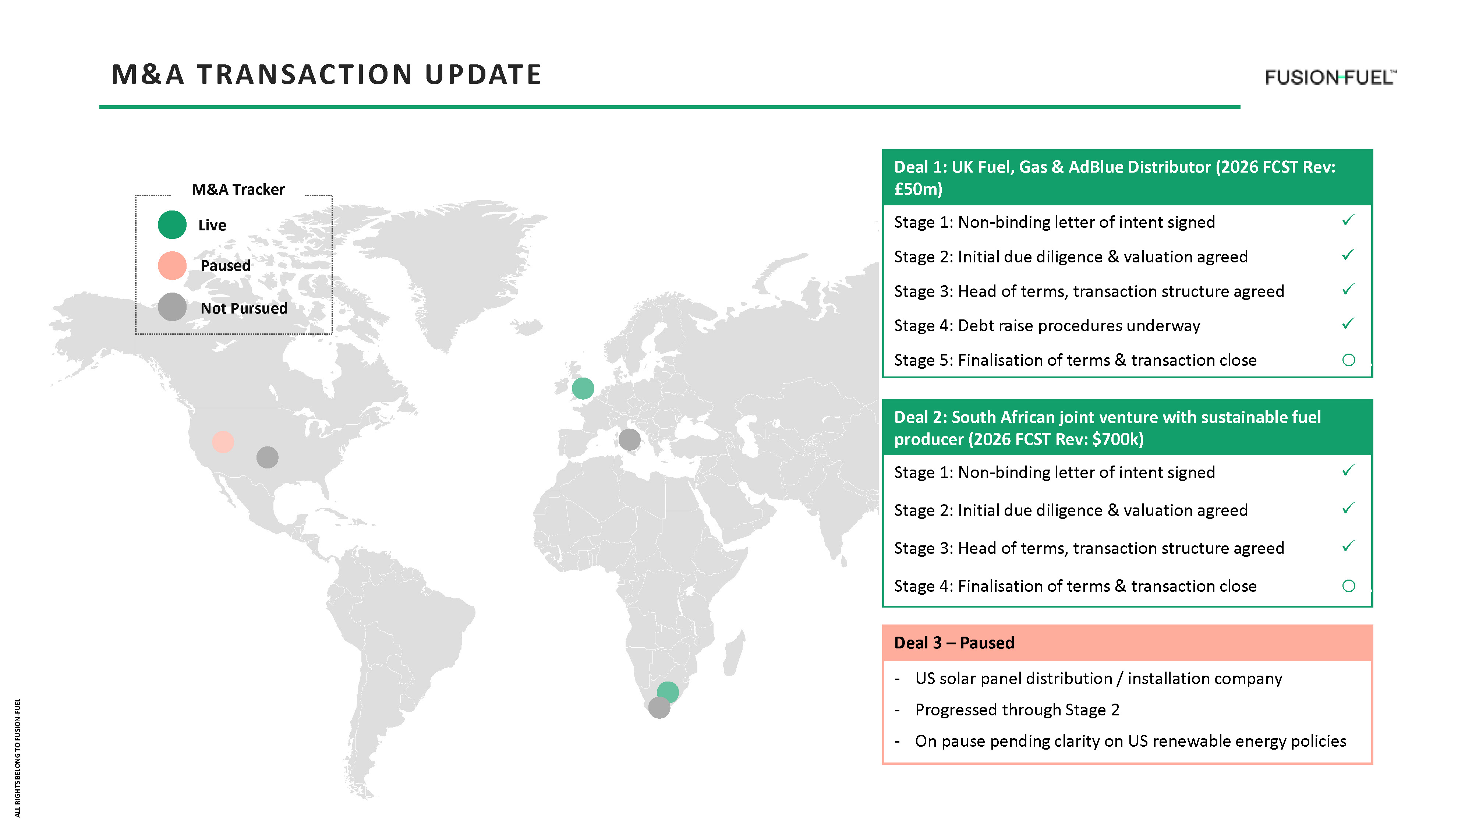The width and height of the screenshot is (1472, 828).
Task: Click the green South Africa map marker
Action: pyautogui.click(x=668, y=692)
